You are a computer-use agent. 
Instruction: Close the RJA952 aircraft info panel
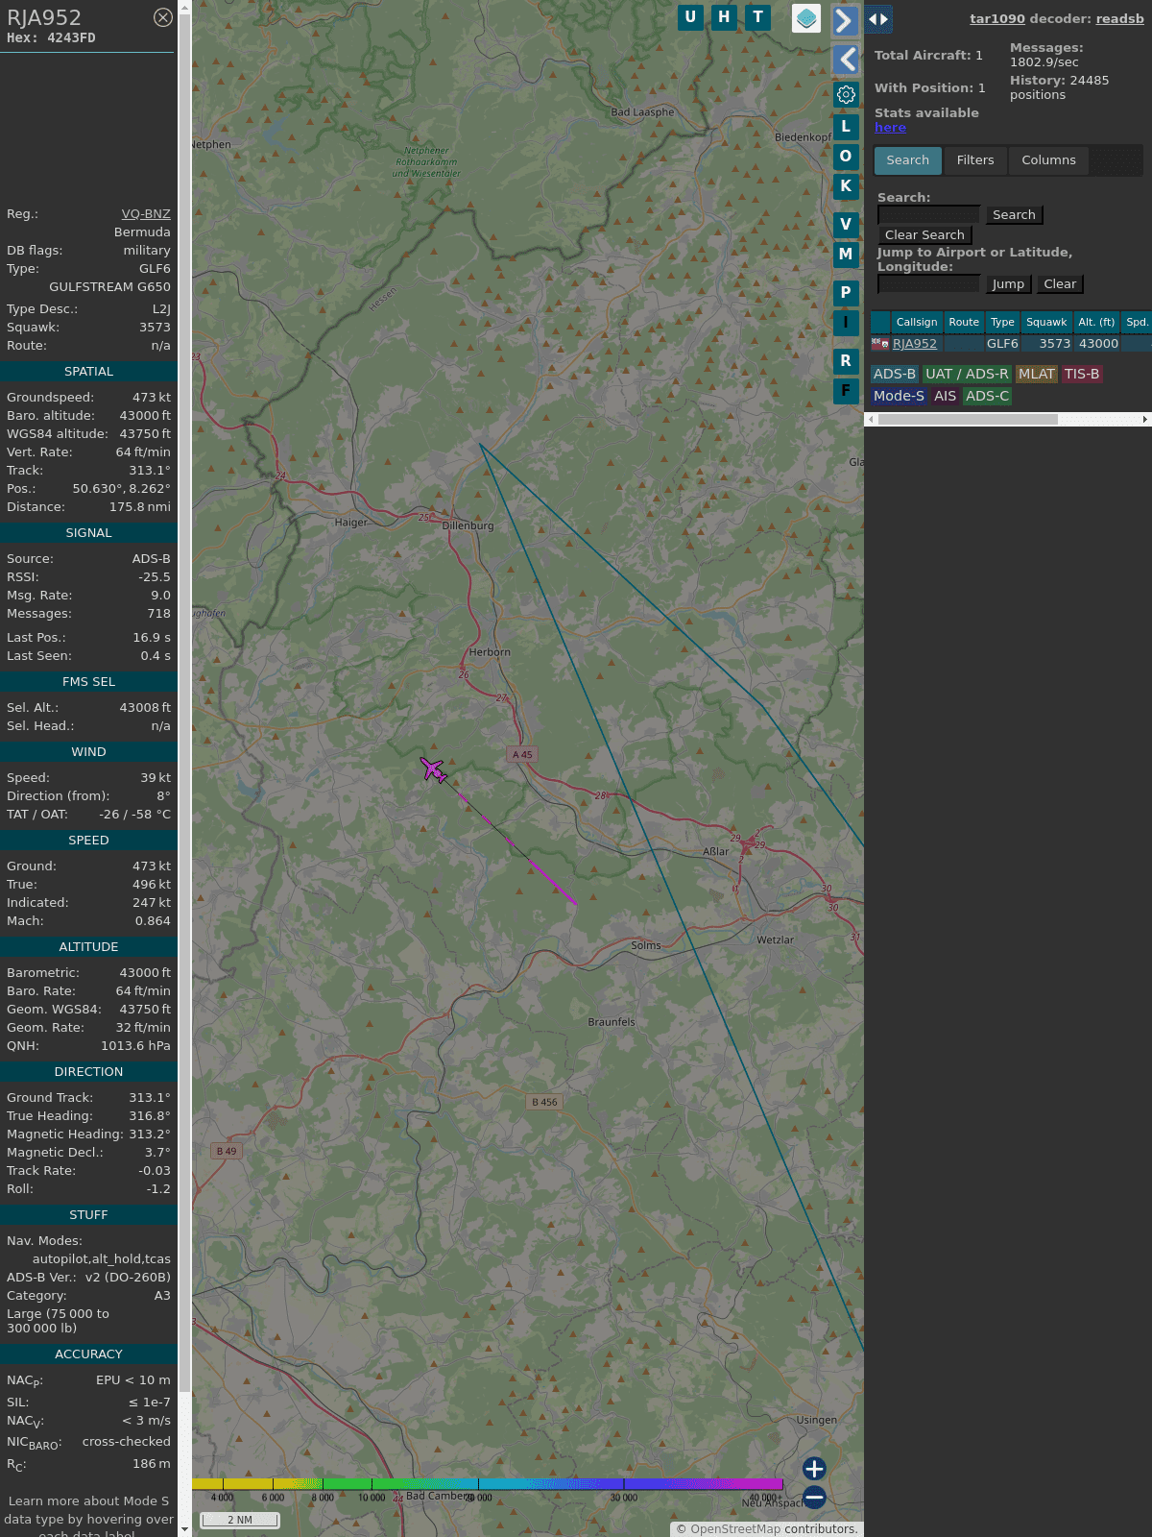pos(163,17)
